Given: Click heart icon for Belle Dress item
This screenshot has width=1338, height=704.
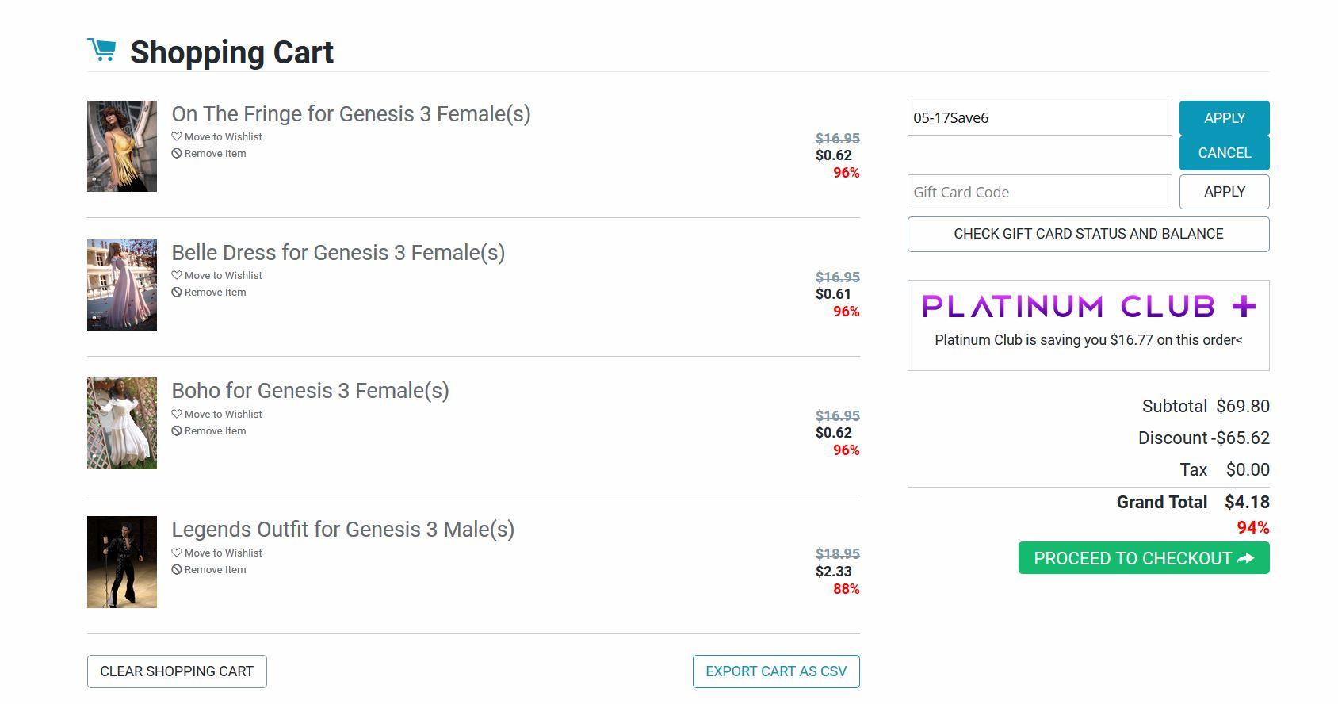Looking at the screenshot, I should [x=177, y=275].
